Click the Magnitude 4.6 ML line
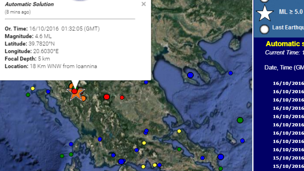304x171 pixels. [28, 36]
